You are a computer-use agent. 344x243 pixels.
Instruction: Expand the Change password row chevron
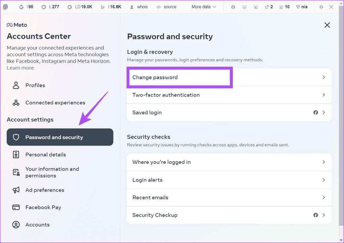[x=324, y=77]
